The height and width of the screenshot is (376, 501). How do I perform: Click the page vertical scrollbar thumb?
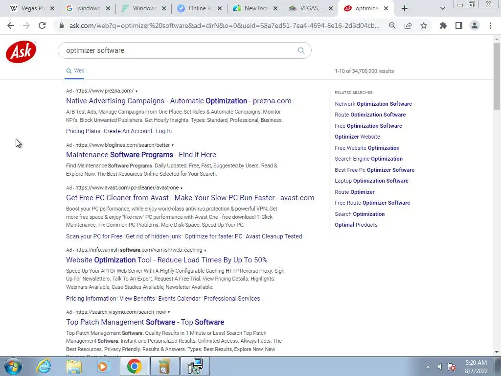tap(497, 76)
